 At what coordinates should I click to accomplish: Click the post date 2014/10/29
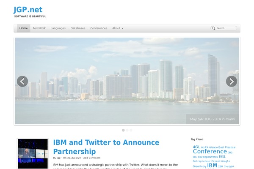coord(74,158)
